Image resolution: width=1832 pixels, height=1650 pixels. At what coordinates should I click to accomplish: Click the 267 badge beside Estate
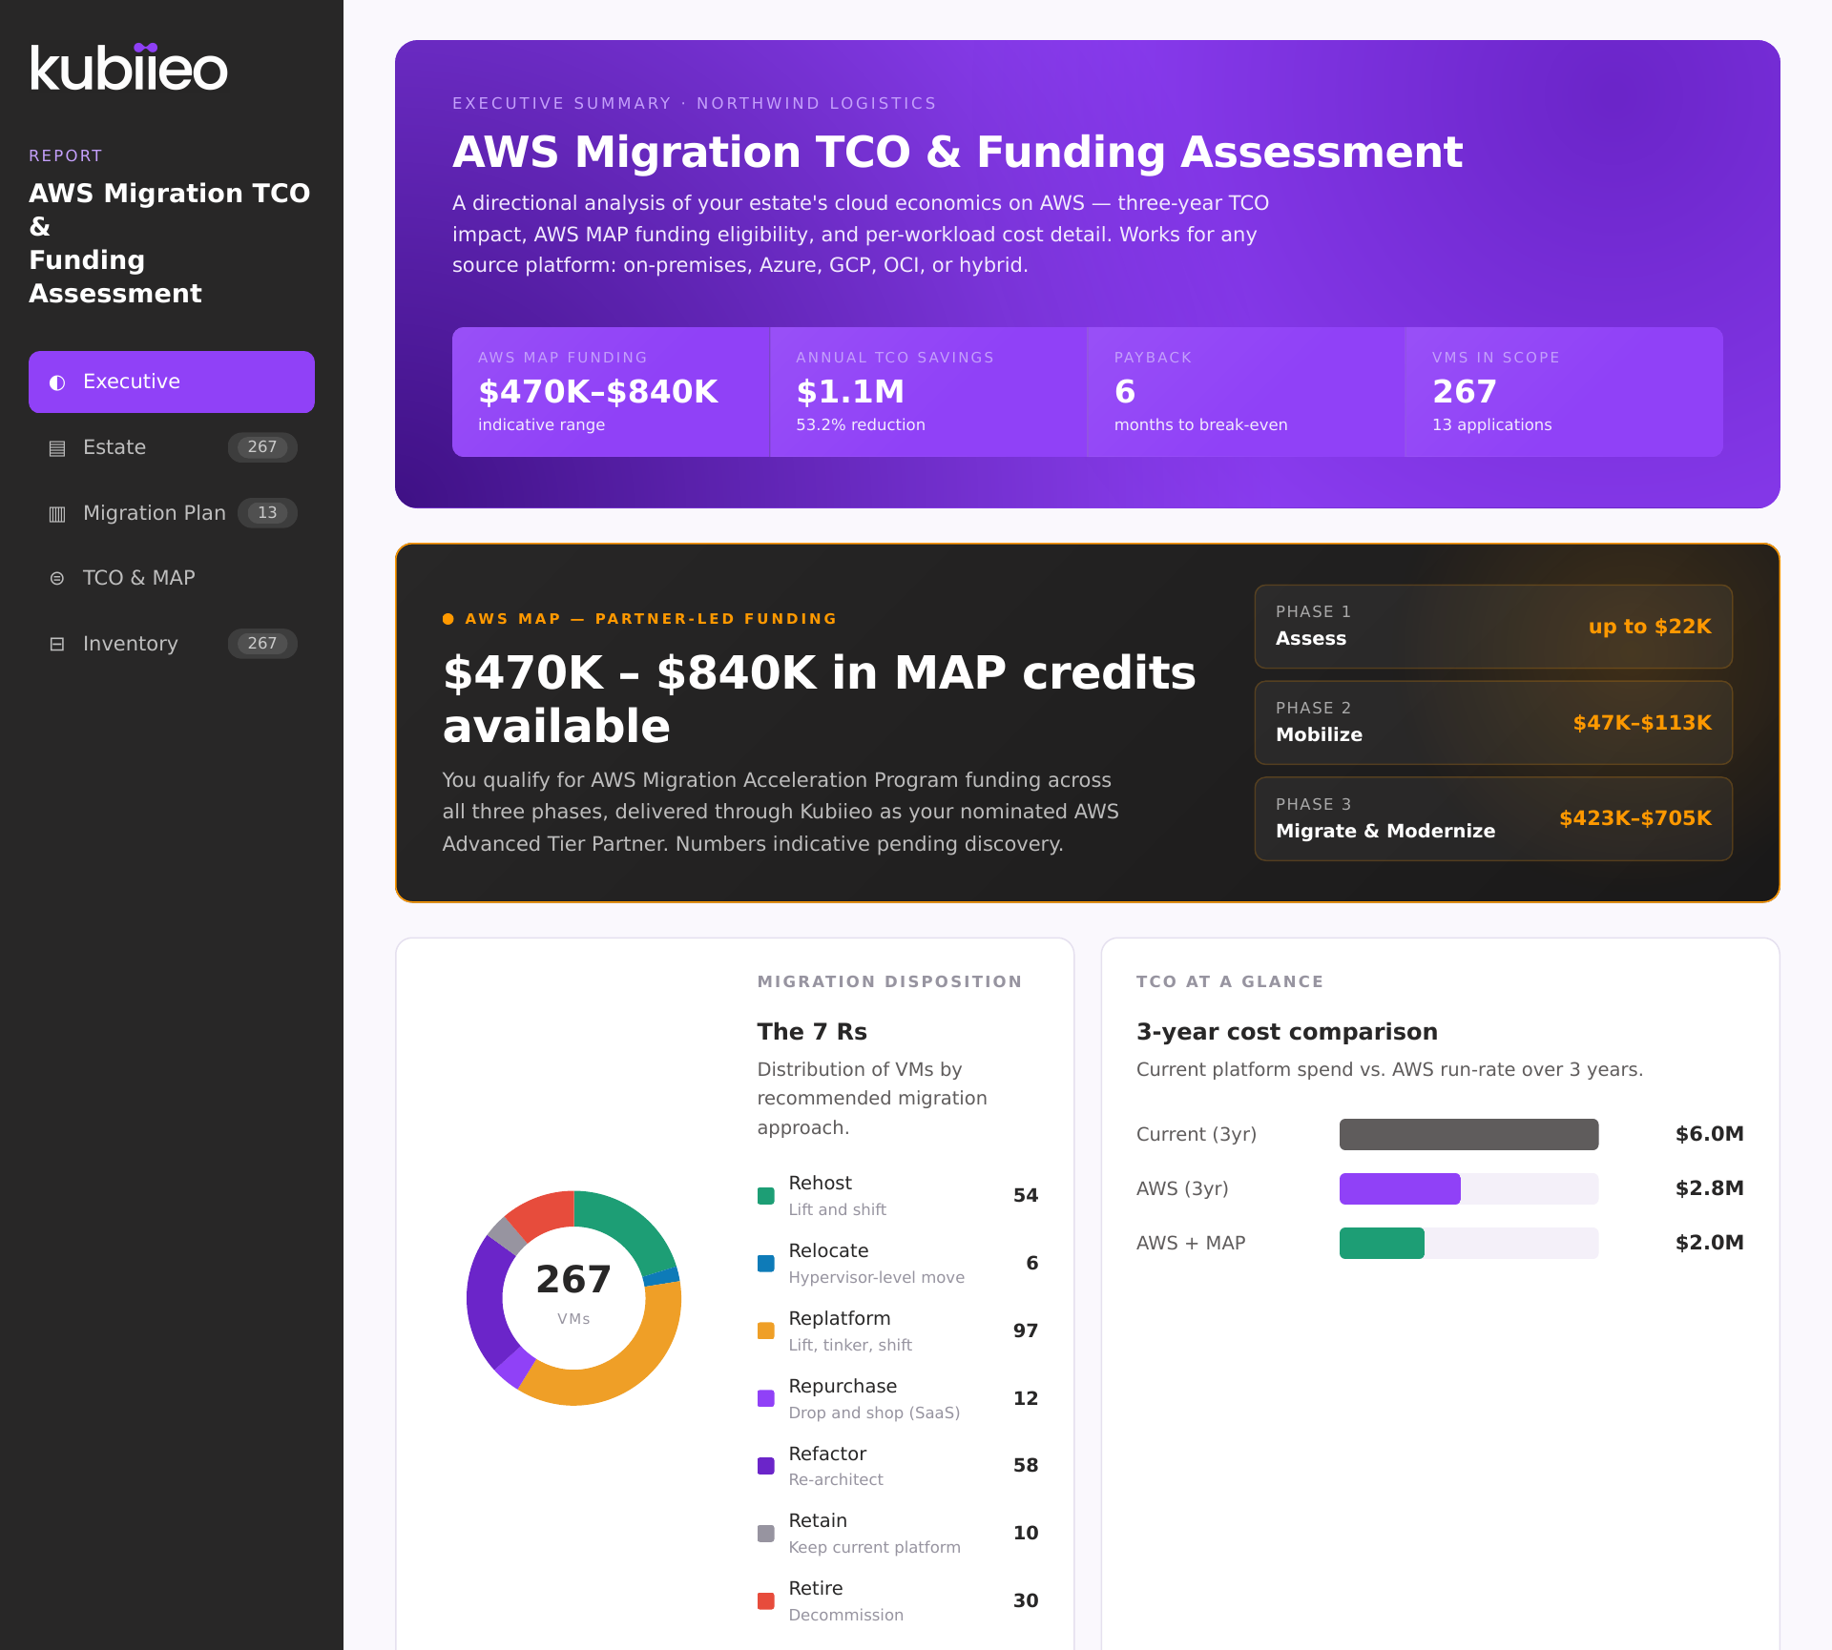click(262, 447)
